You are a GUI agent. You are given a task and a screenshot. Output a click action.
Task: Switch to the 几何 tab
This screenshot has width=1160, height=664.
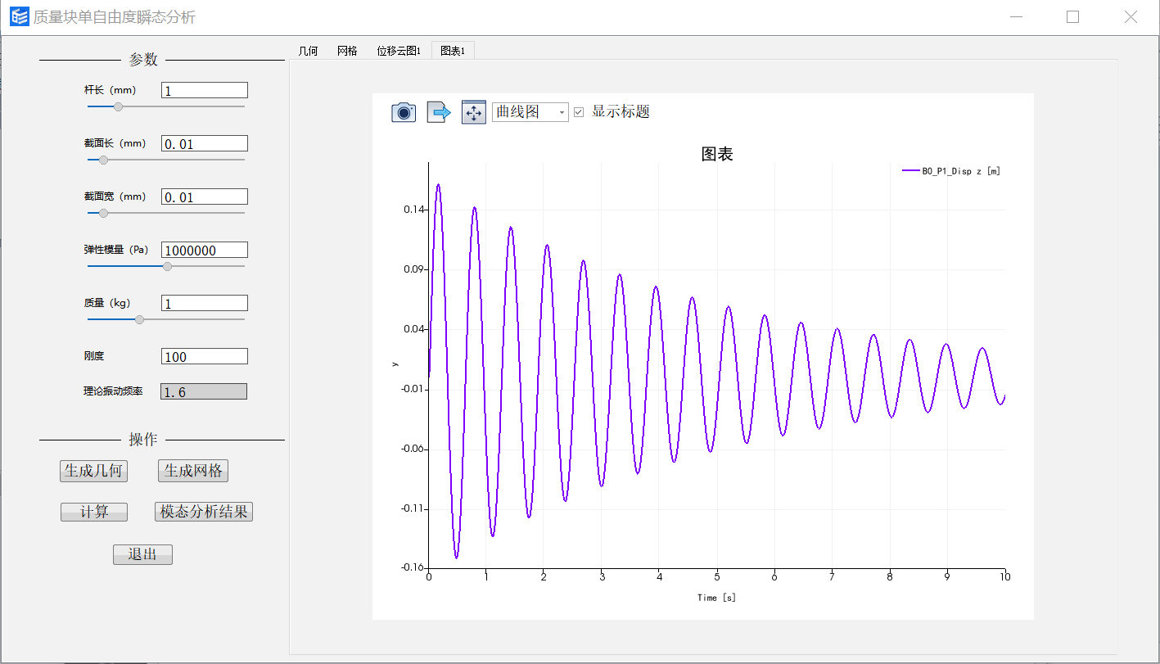pos(308,51)
